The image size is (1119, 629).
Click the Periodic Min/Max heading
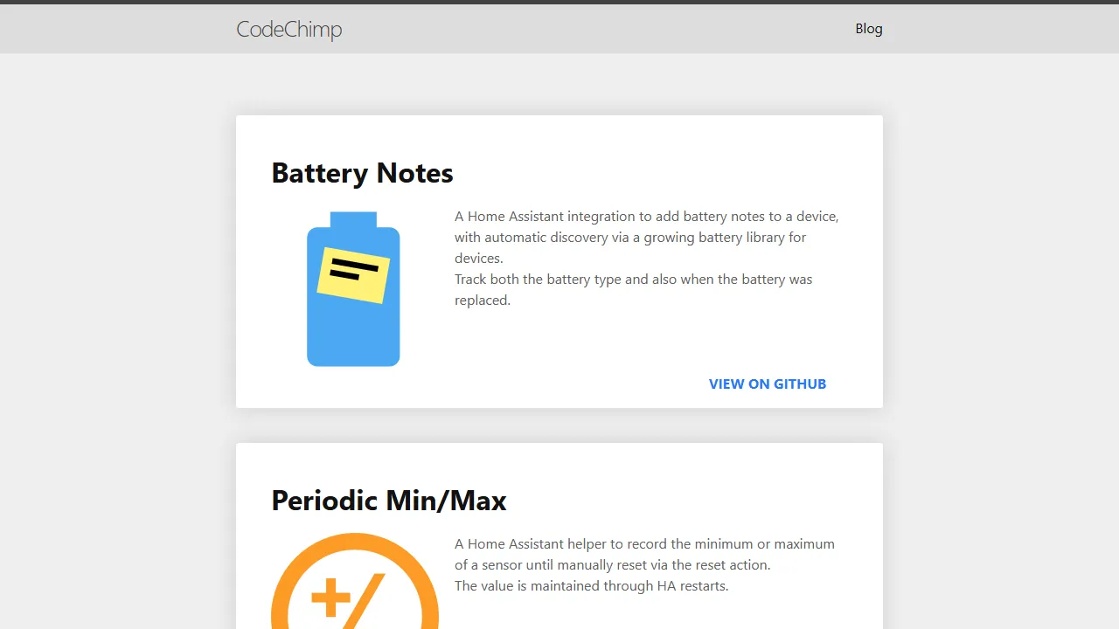389,501
